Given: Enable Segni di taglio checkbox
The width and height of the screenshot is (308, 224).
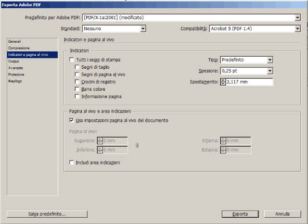Looking at the screenshot, I should [x=77, y=67].
